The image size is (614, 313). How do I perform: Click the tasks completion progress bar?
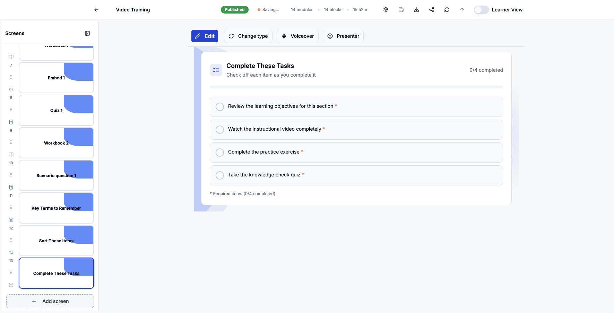click(x=356, y=87)
